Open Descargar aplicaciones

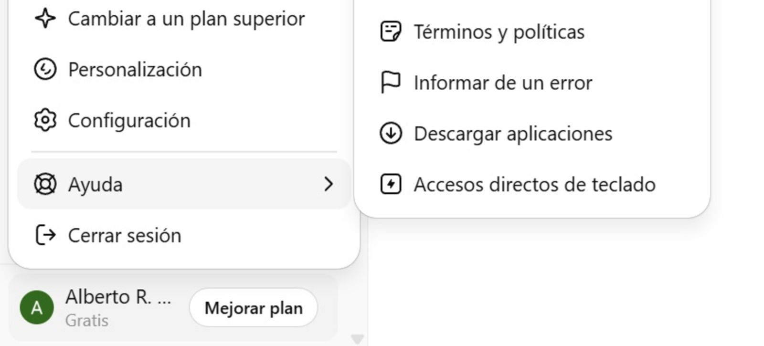coord(513,134)
